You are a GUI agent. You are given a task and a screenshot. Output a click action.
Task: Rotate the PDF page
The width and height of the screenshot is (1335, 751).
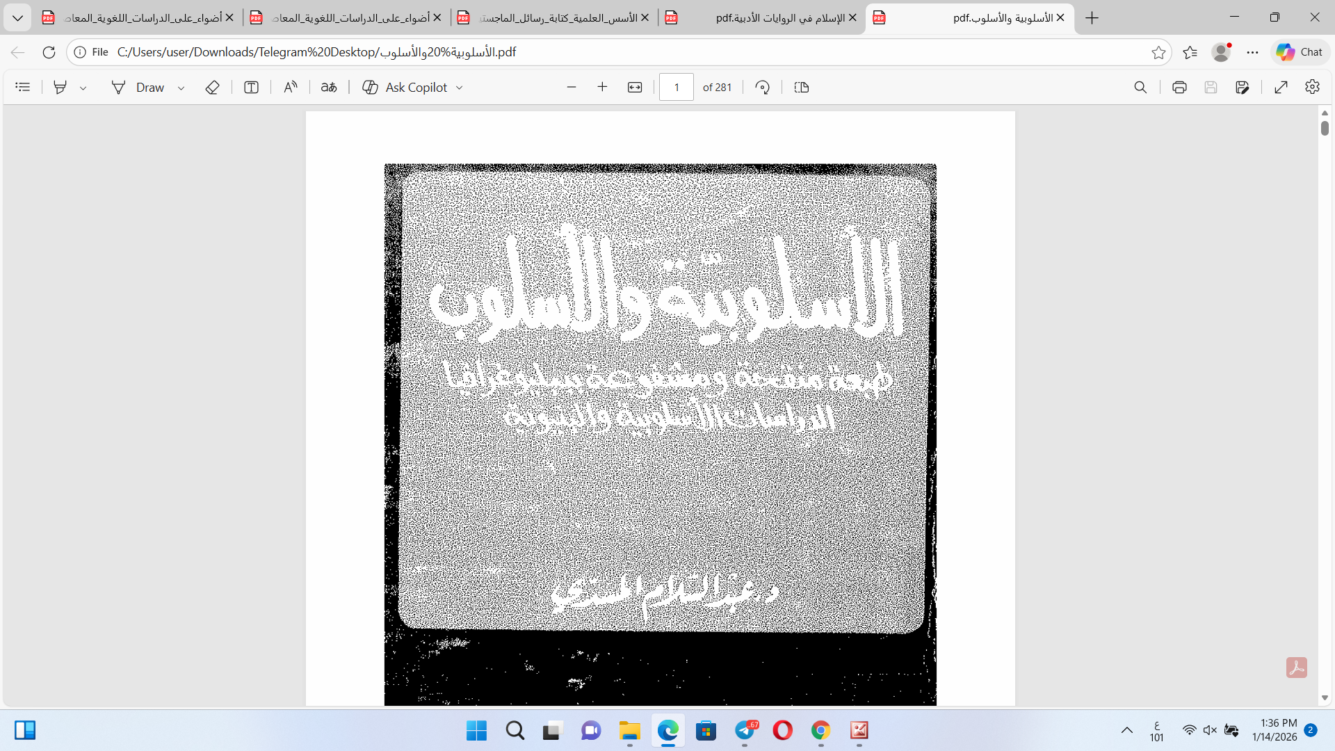click(x=763, y=87)
